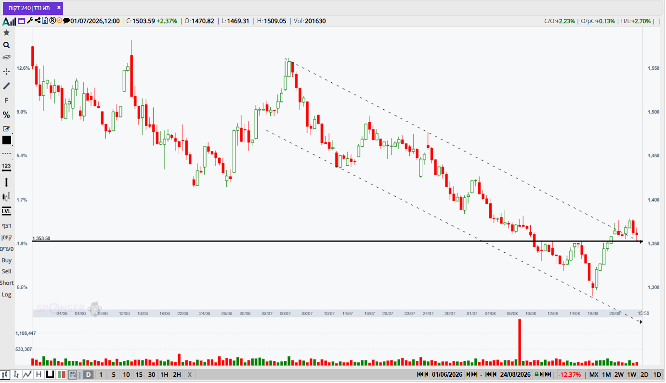This screenshot has width=666, height=383.
Task: Select the 1H timeframe
Action: [164, 374]
